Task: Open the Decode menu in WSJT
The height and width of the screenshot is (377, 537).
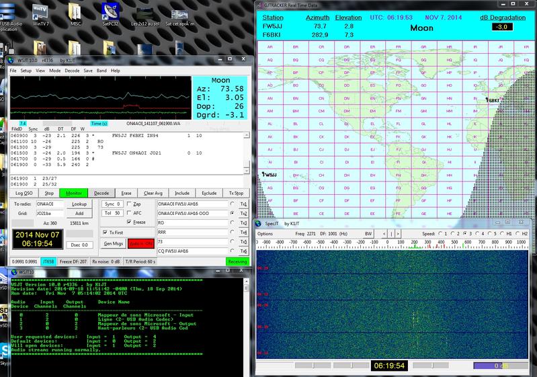Action: point(72,71)
